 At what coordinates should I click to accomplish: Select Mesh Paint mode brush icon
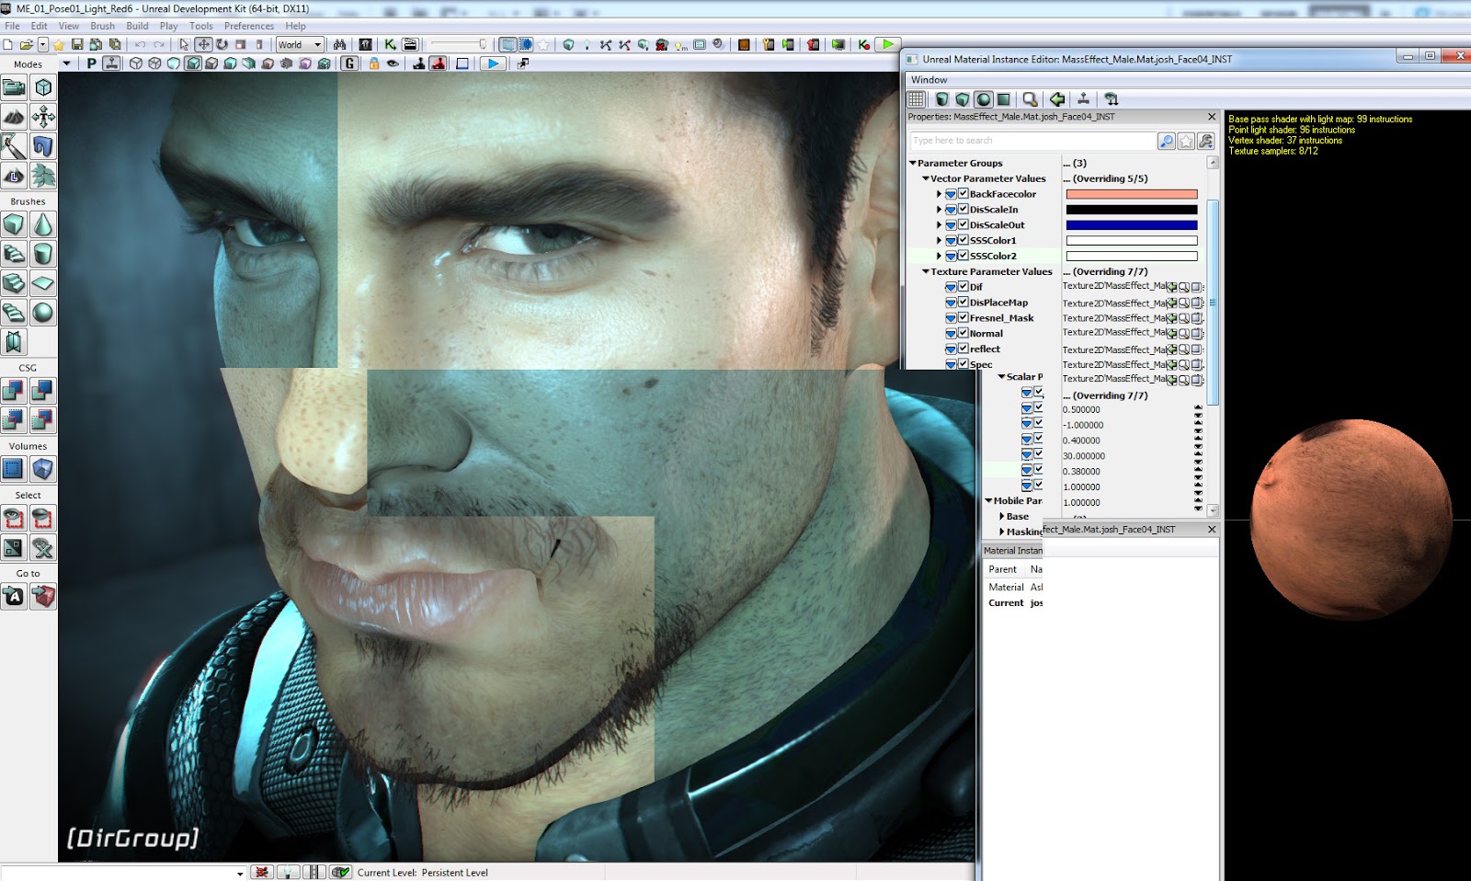click(14, 146)
